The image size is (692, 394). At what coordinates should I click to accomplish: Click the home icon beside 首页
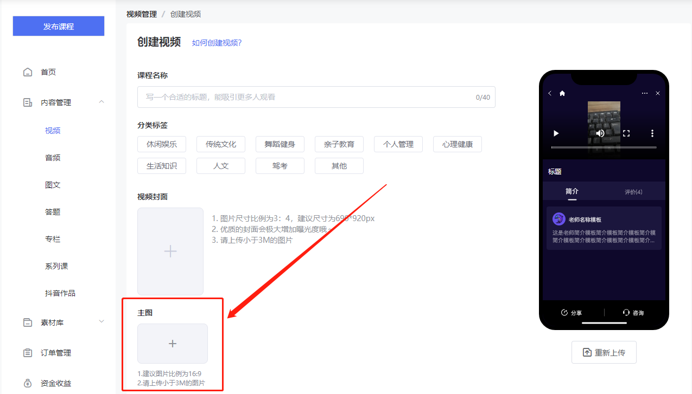[28, 72]
